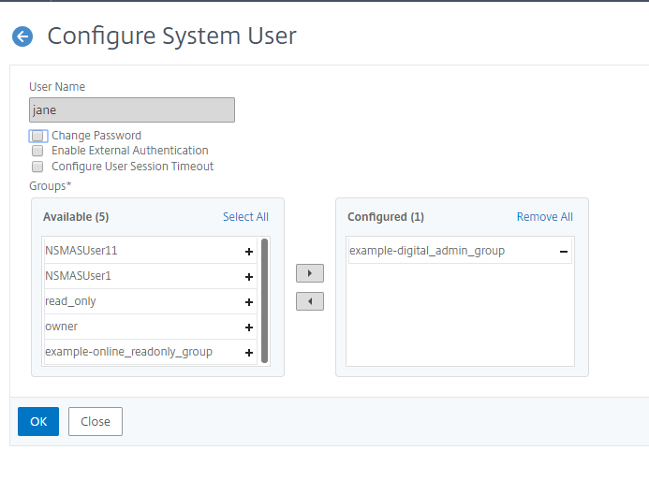Add NSMASUser11 group with plus icon
Viewport: 649px width, 480px height.
click(249, 252)
